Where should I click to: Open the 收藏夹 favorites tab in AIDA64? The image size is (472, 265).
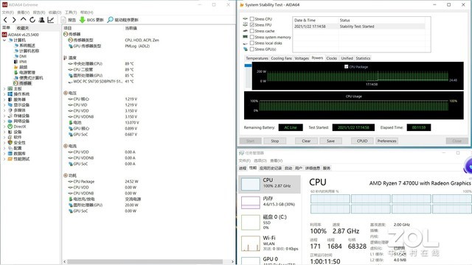tap(23, 28)
